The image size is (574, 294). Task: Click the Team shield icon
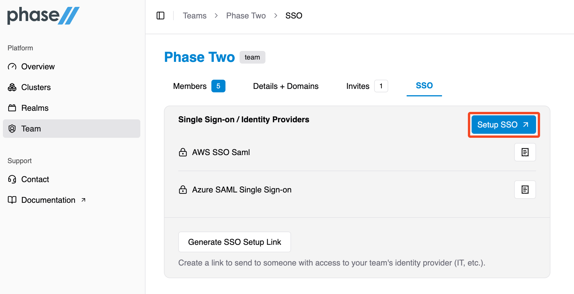pos(12,129)
